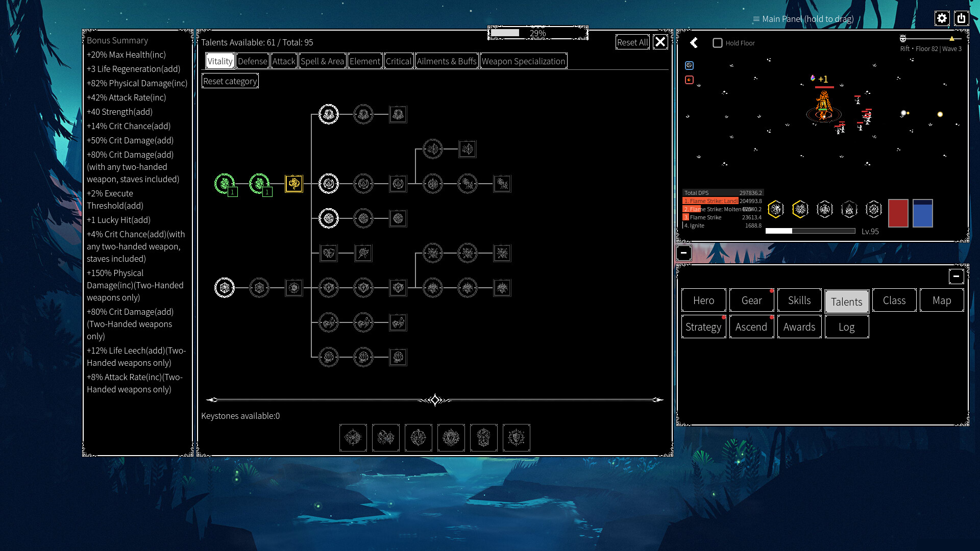Select the last keystone icon in row
Viewport: 980px width, 551px height.
[517, 438]
